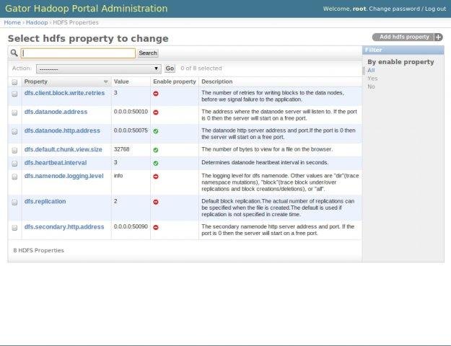The width and height of the screenshot is (451, 346).
Task: Check the box for dfs.namenode.logging.level
Action: 14,177
